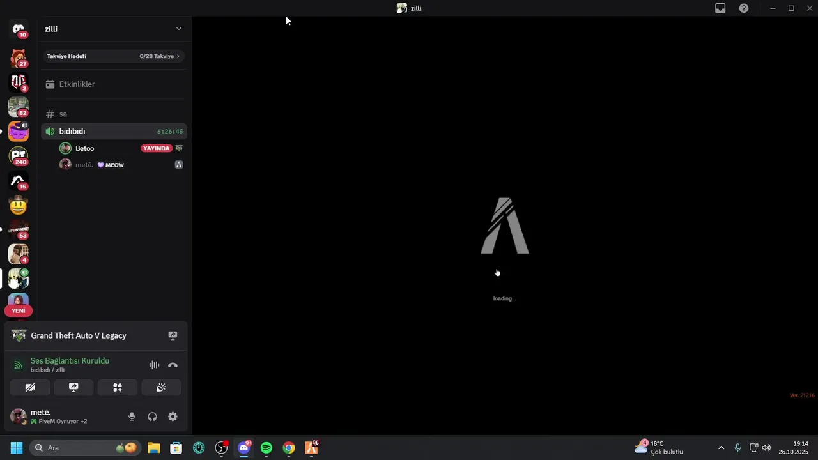Open noise suppression waveform icon

[154, 365]
